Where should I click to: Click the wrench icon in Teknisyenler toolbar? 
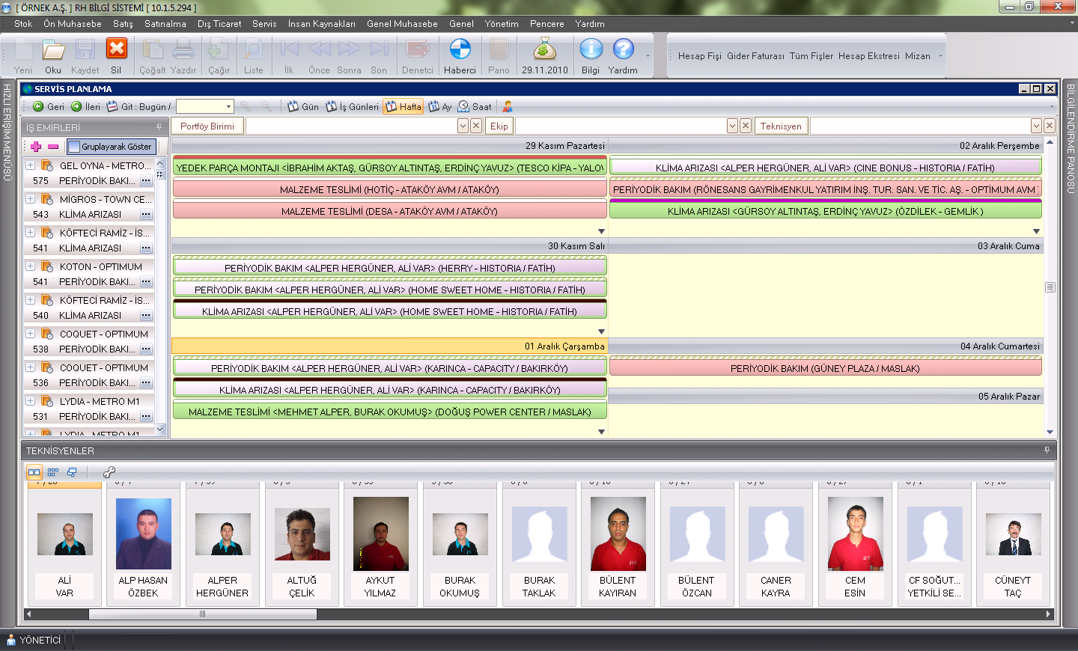tap(109, 472)
